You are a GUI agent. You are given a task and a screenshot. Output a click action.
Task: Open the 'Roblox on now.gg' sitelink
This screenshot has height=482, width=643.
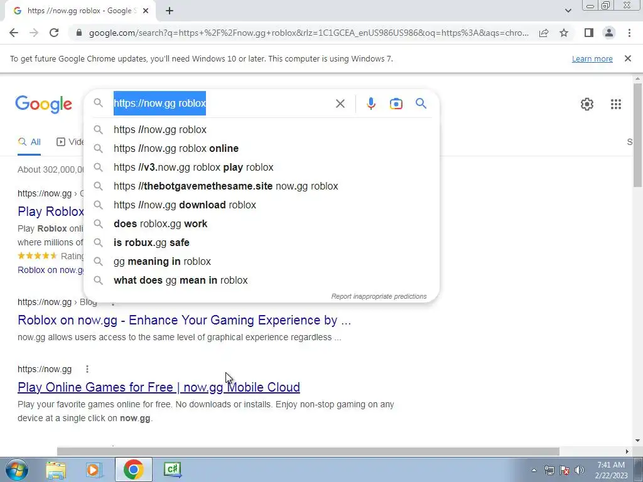50,270
